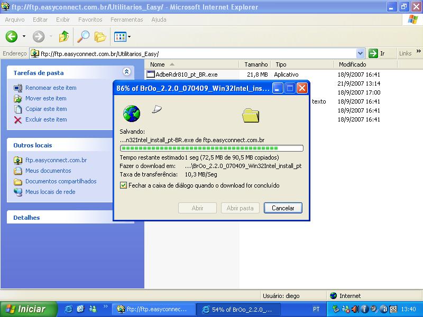Toggle the Folders pane icon

click(x=100, y=36)
